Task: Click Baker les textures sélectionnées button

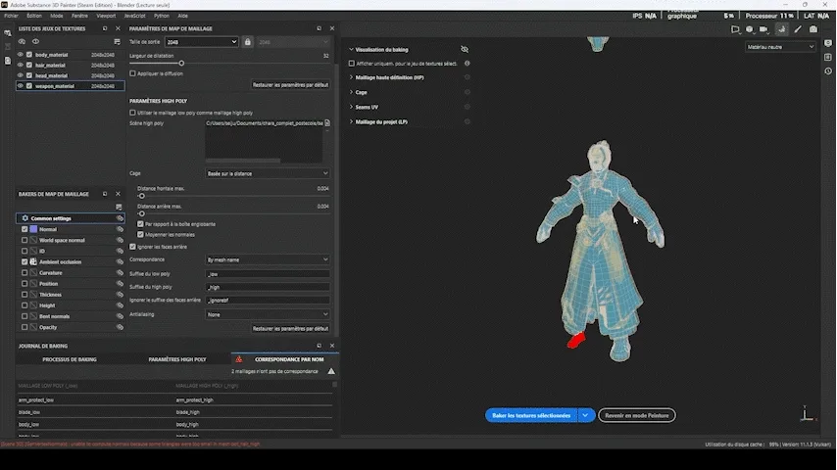Action: pos(531,415)
